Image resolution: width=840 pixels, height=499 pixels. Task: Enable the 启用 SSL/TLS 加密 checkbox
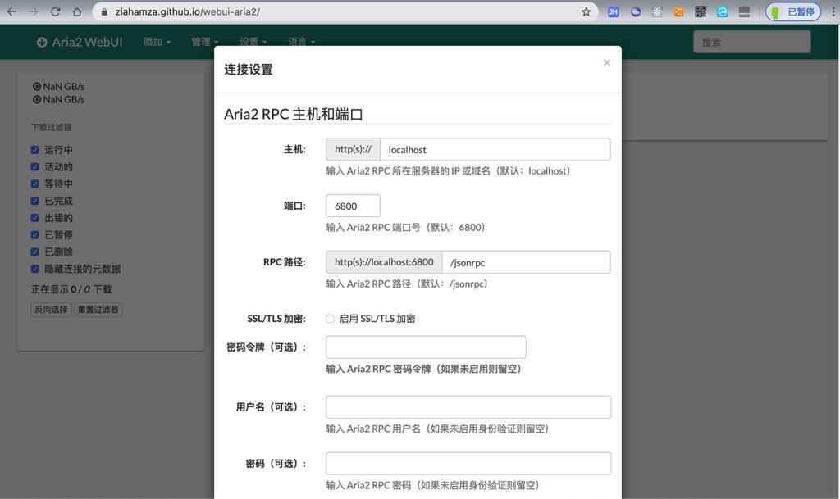(x=330, y=319)
